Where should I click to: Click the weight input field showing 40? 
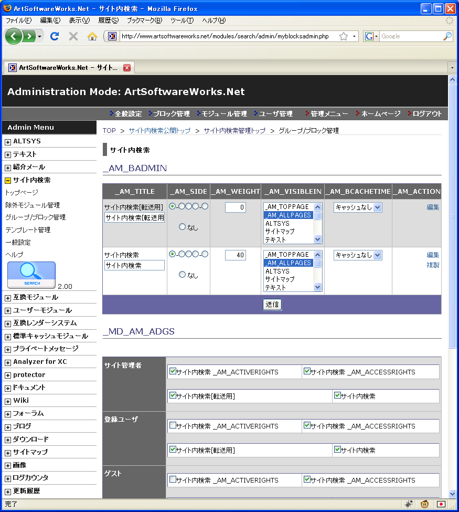[235, 255]
